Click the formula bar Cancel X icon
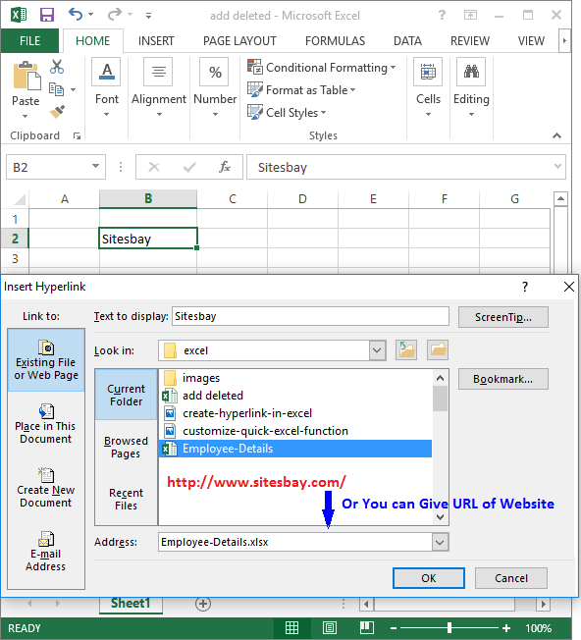581x640 pixels. [154, 167]
